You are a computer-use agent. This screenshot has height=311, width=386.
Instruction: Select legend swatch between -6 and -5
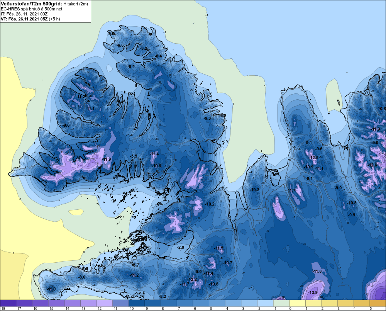click(x=201, y=303)
